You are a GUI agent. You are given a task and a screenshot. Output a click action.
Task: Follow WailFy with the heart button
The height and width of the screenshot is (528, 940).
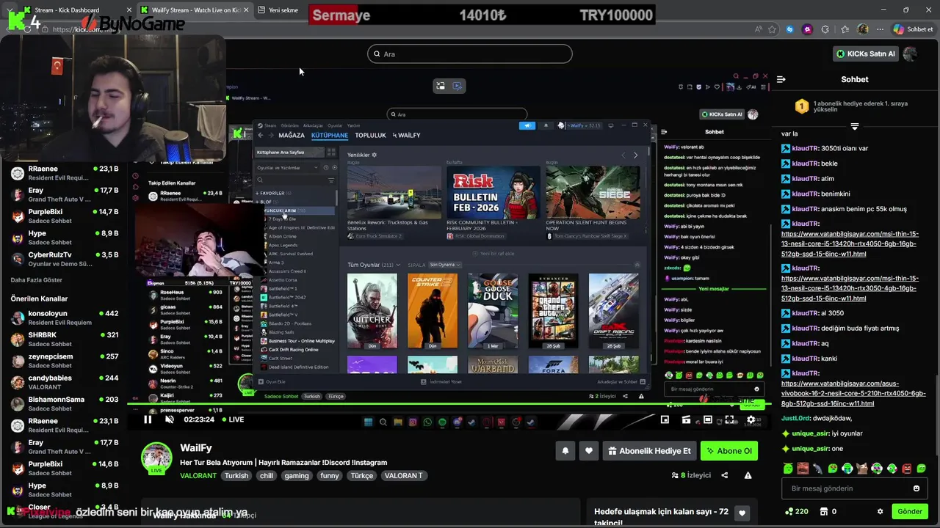click(588, 451)
